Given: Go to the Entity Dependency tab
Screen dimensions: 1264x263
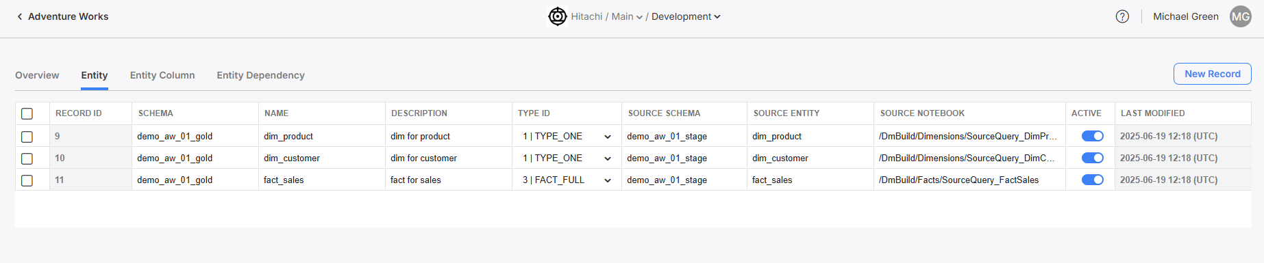Looking at the screenshot, I should (x=260, y=75).
